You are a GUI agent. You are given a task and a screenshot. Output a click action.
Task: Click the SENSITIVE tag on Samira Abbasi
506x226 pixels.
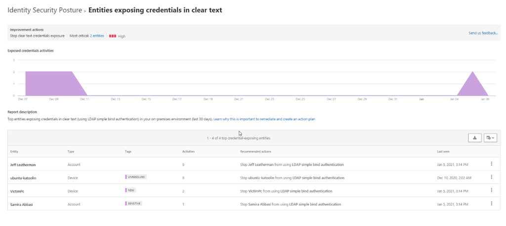(133, 203)
